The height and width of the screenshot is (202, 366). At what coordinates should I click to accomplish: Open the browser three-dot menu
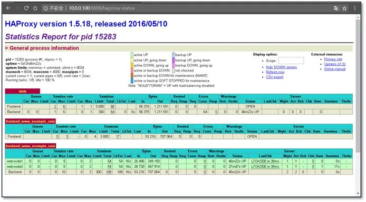point(355,8)
